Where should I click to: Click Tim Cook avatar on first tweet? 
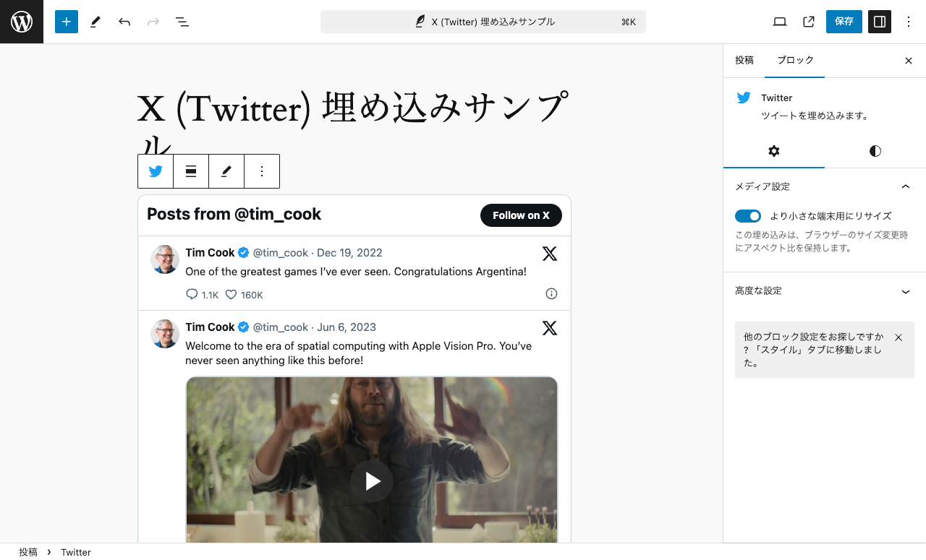point(165,259)
